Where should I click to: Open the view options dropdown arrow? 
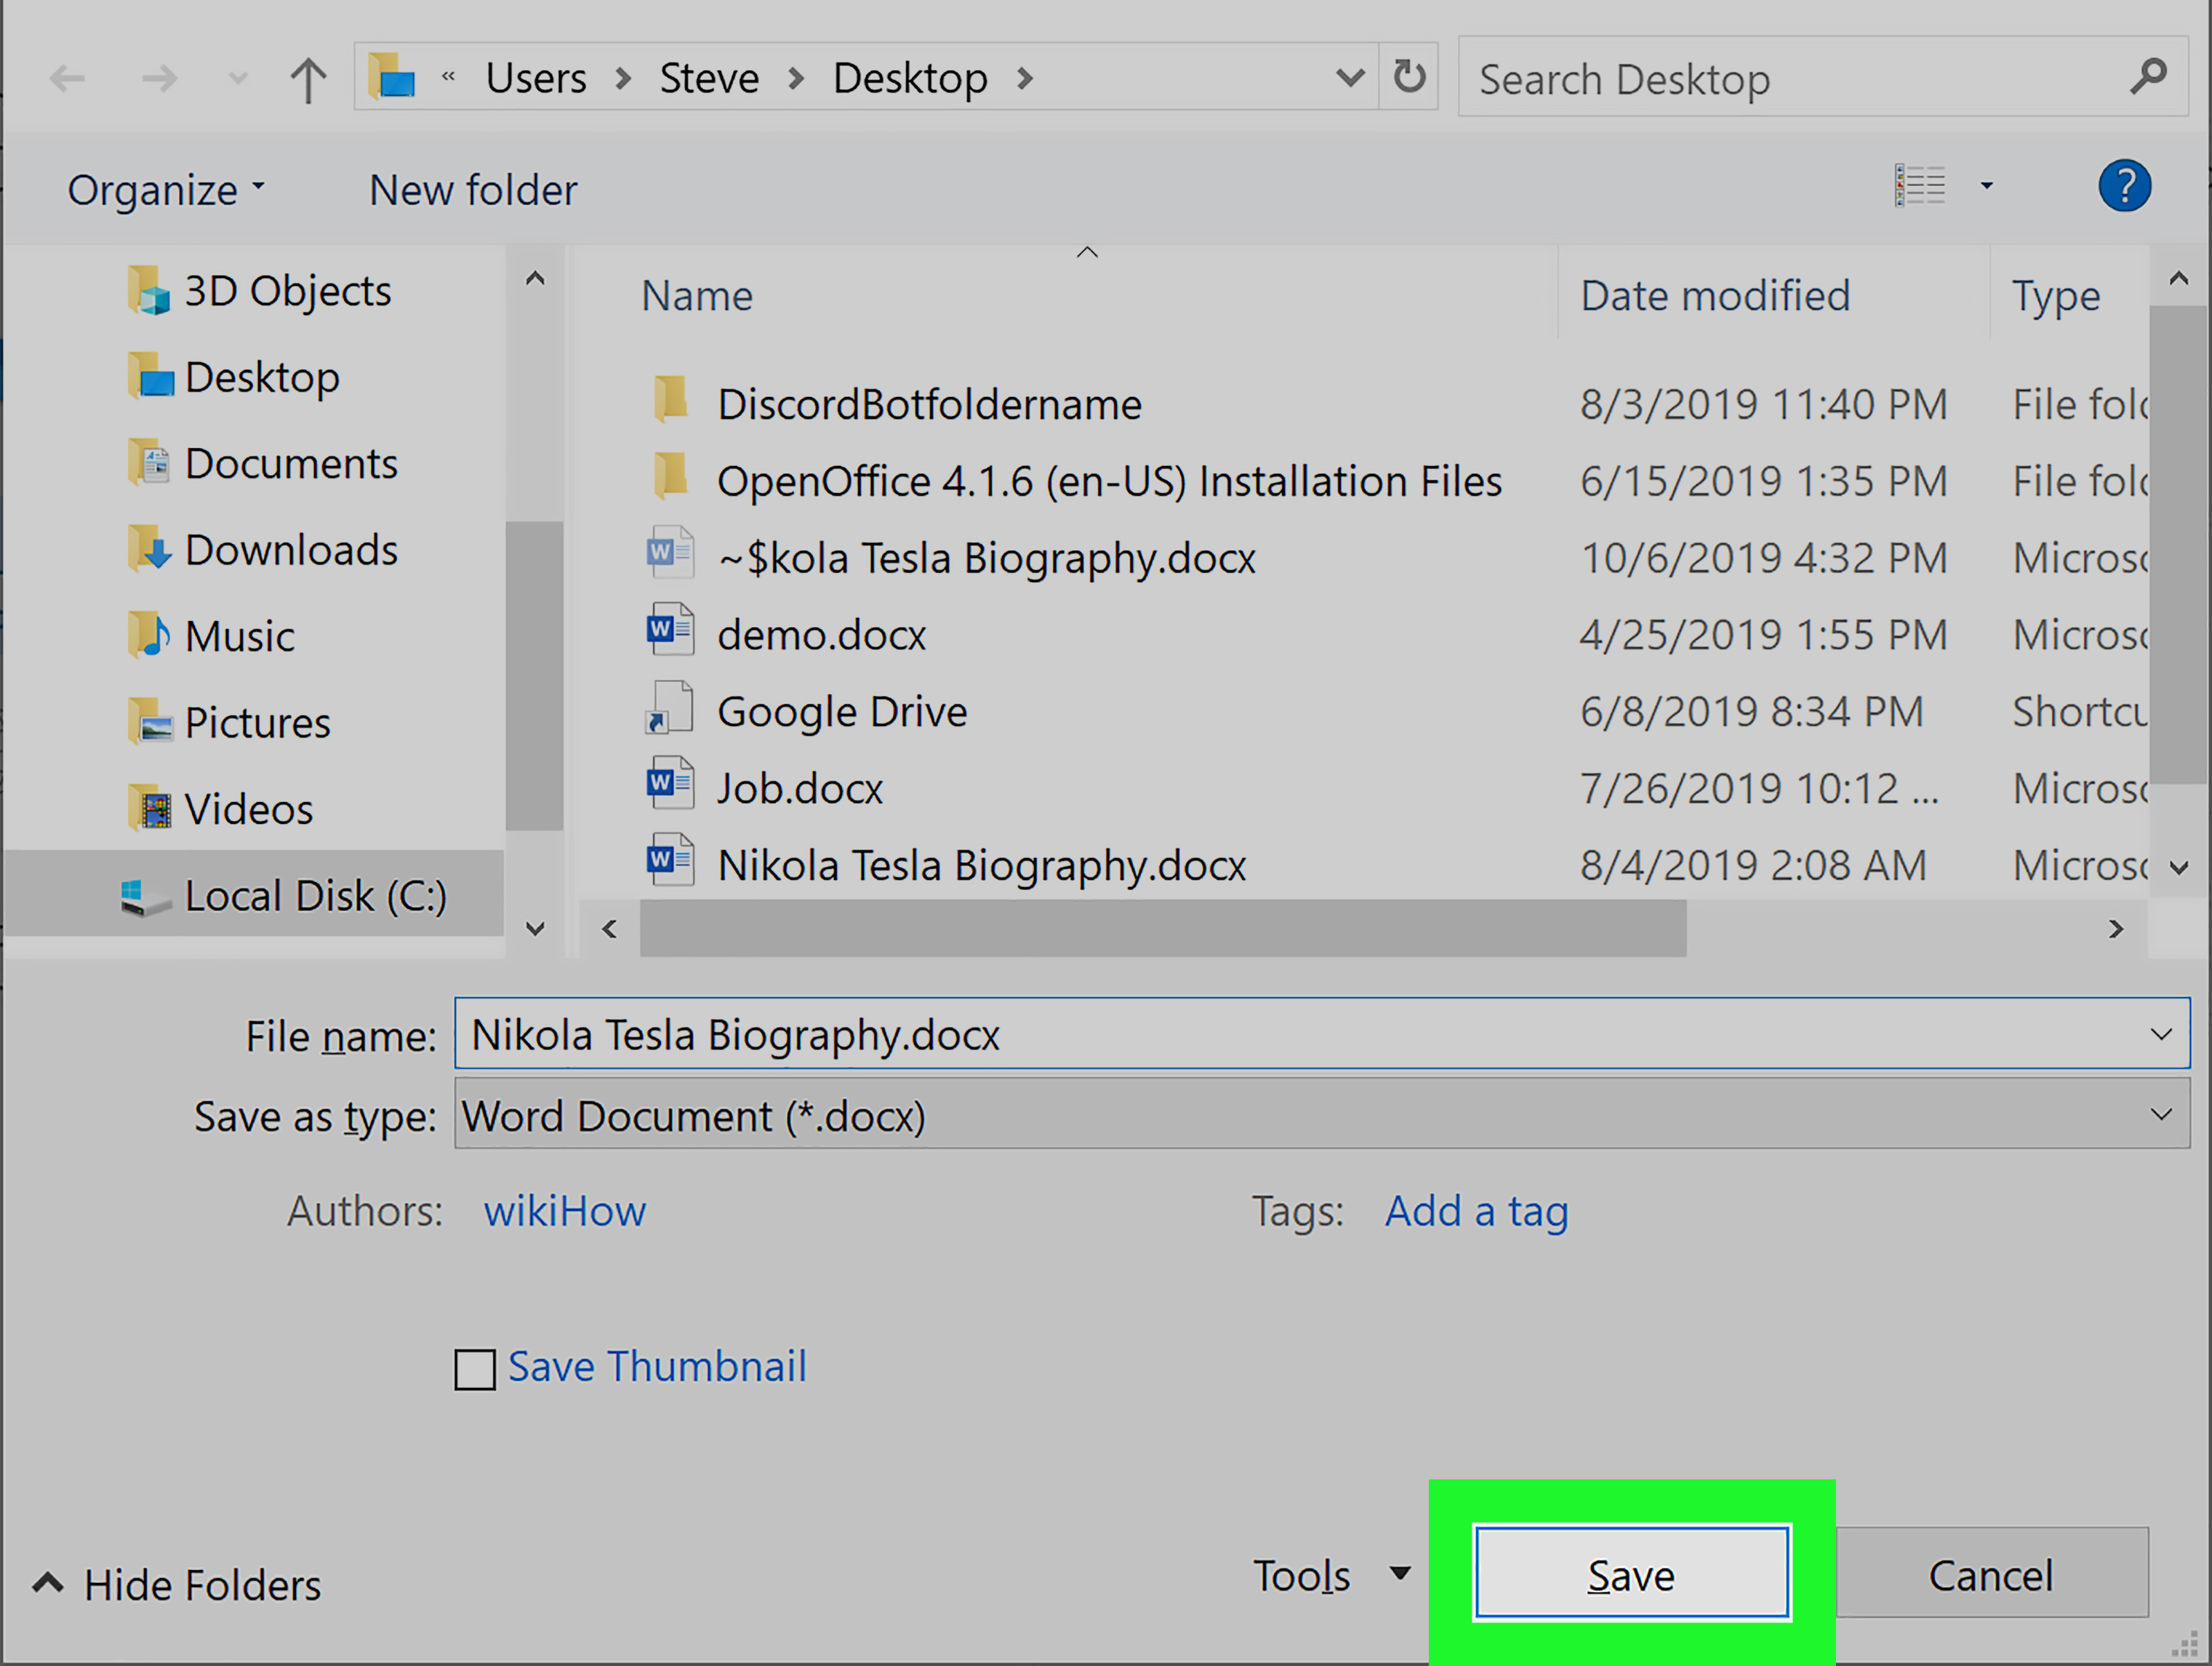(1986, 186)
